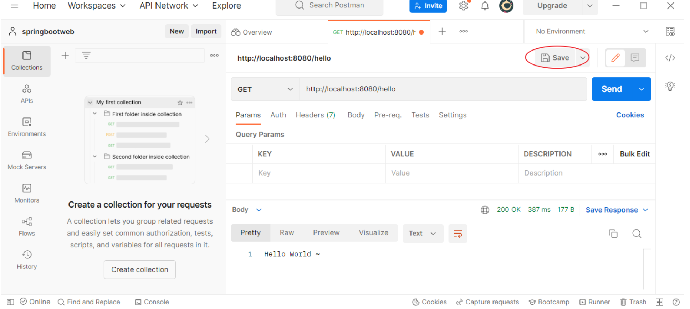
Task: Add a new collection with plus icon
Action: click(x=65, y=56)
